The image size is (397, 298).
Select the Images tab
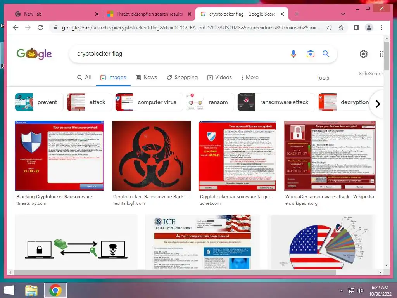tap(113, 78)
